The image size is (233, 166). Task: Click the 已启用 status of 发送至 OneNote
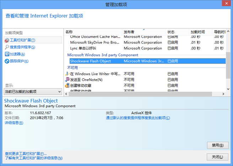coord(173,80)
